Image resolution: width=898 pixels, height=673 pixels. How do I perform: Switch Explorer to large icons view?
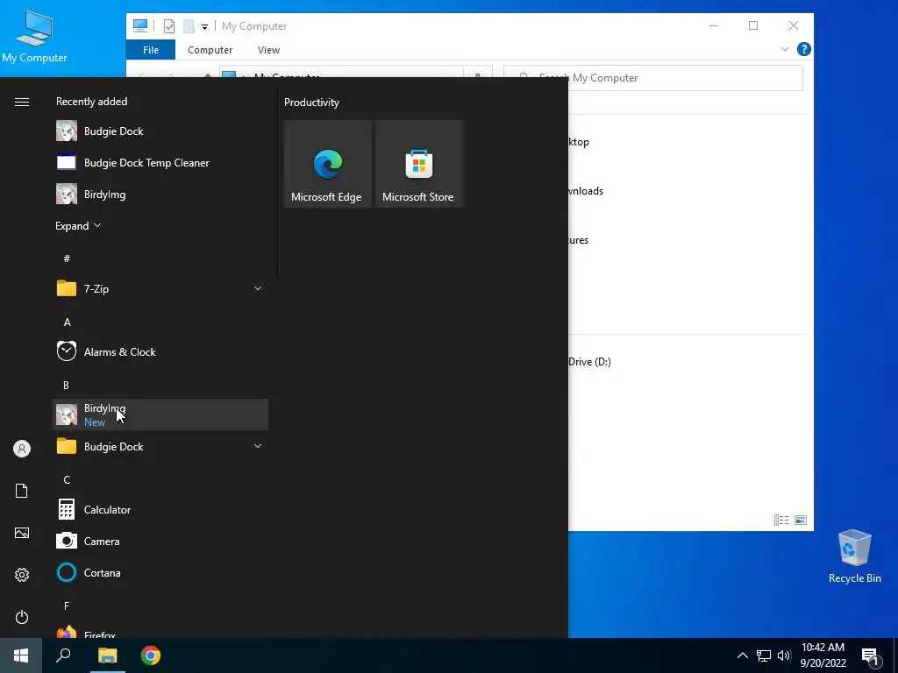click(x=801, y=521)
